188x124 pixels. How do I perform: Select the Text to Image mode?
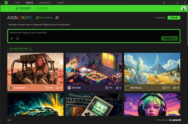[44, 18]
